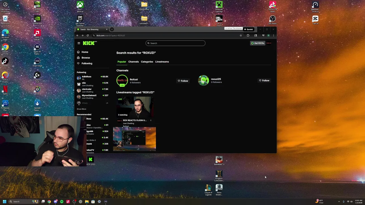Viewport: 365px width, 205px height.
Task: Open OBS Studio desktop icon
Action: (x=272, y=20)
